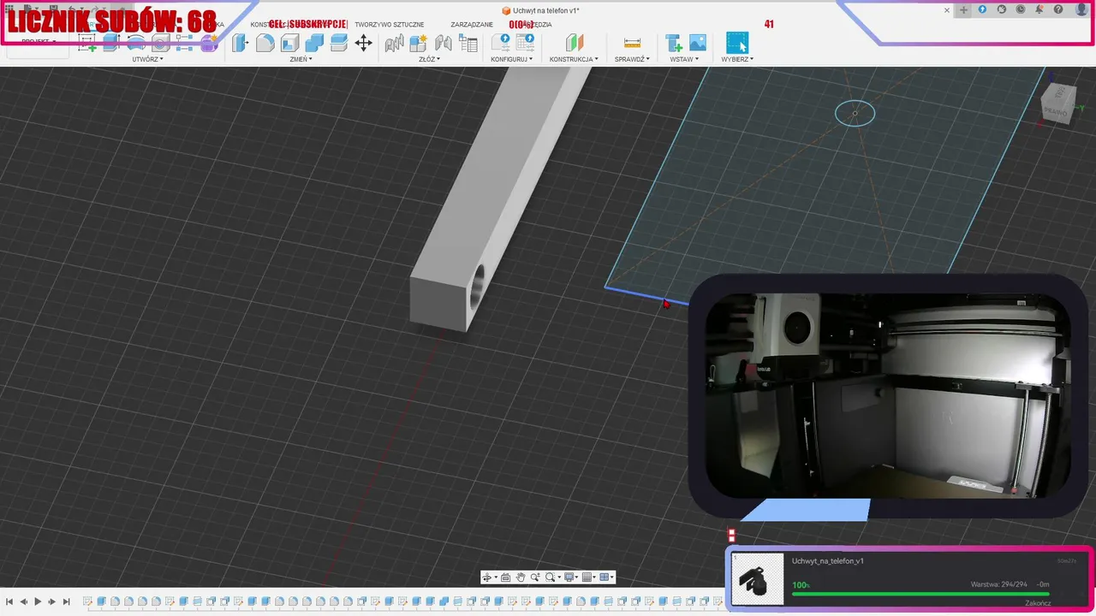Jump to timeline end
The image size is (1096, 616).
tap(67, 602)
